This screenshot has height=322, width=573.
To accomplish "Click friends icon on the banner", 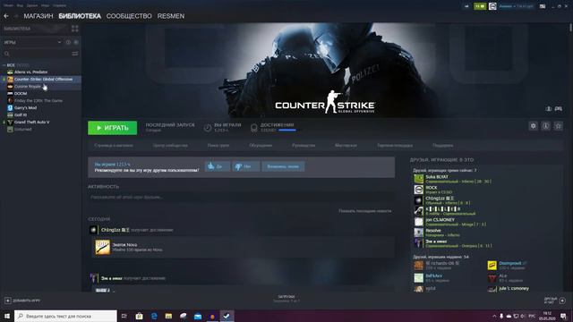I will click(x=549, y=108).
